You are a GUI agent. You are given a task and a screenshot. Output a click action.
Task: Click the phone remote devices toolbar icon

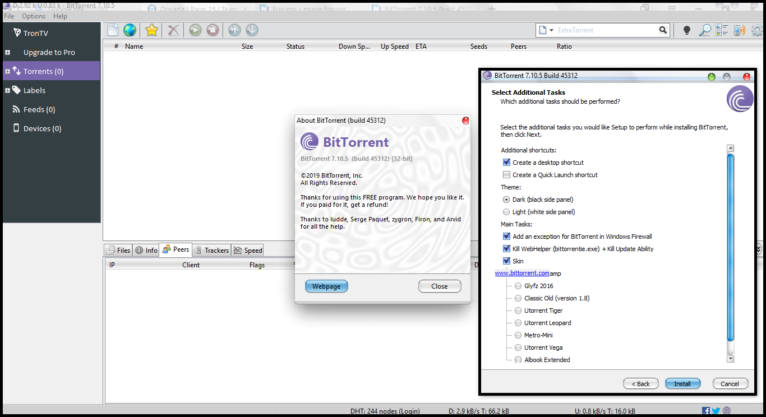pos(740,30)
